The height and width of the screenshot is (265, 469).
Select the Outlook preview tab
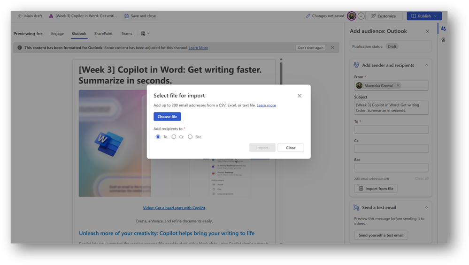pos(79,33)
